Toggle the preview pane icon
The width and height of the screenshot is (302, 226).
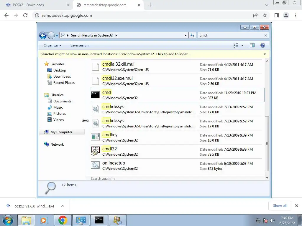[252, 45]
